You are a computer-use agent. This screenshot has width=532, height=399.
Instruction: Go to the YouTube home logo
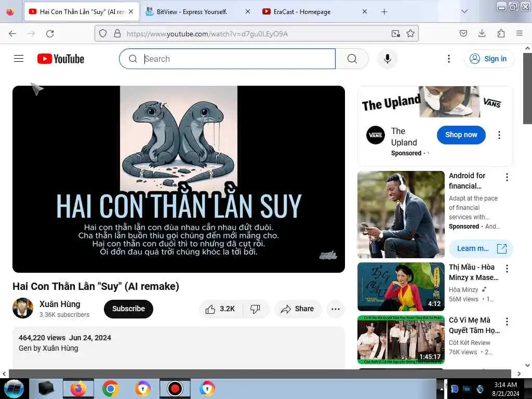61,59
